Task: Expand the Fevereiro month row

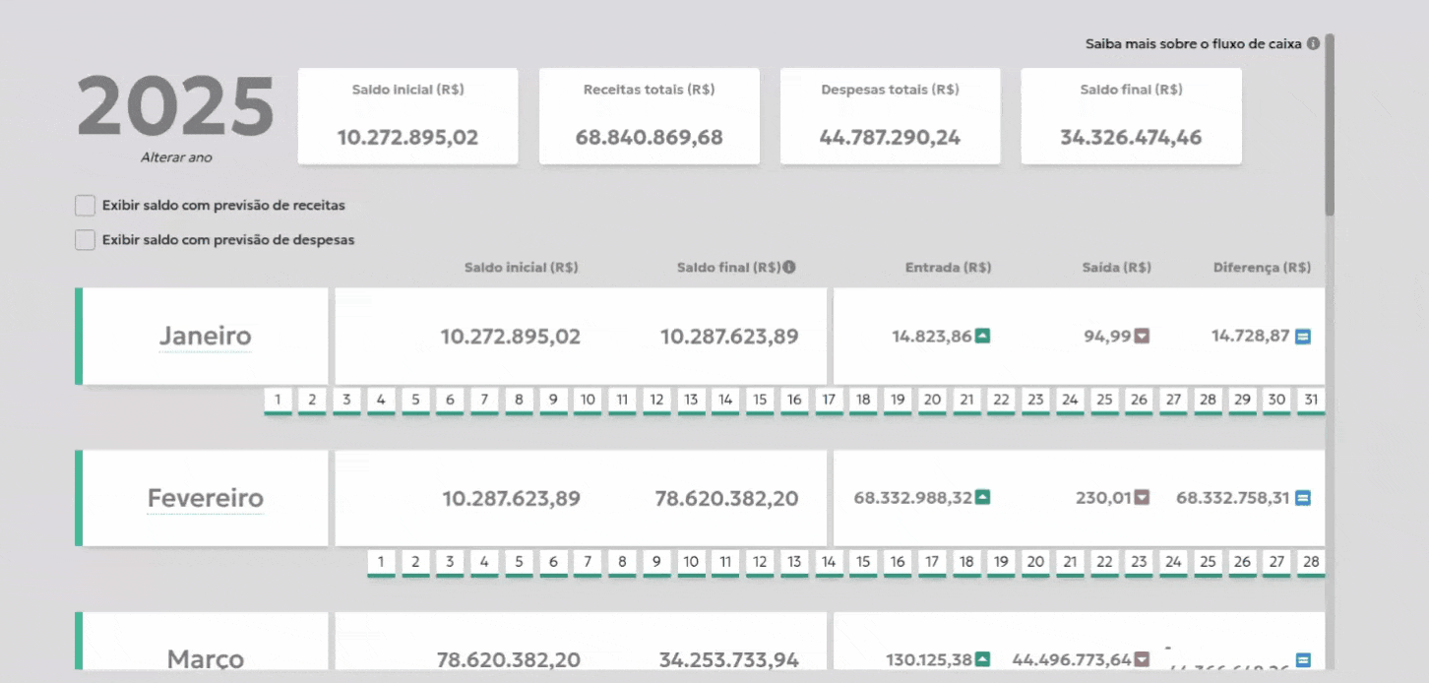Action: [205, 498]
